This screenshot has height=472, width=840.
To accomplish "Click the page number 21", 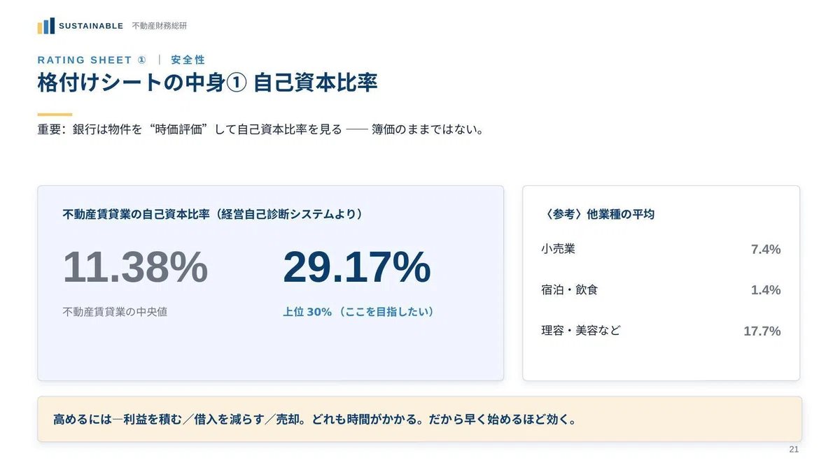I will click(794, 450).
